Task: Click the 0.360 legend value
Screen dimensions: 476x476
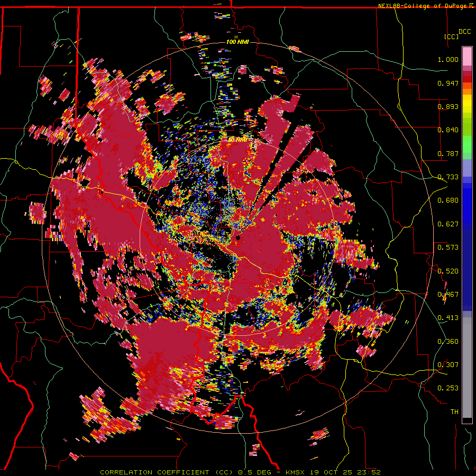Action: click(x=448, y=342)
